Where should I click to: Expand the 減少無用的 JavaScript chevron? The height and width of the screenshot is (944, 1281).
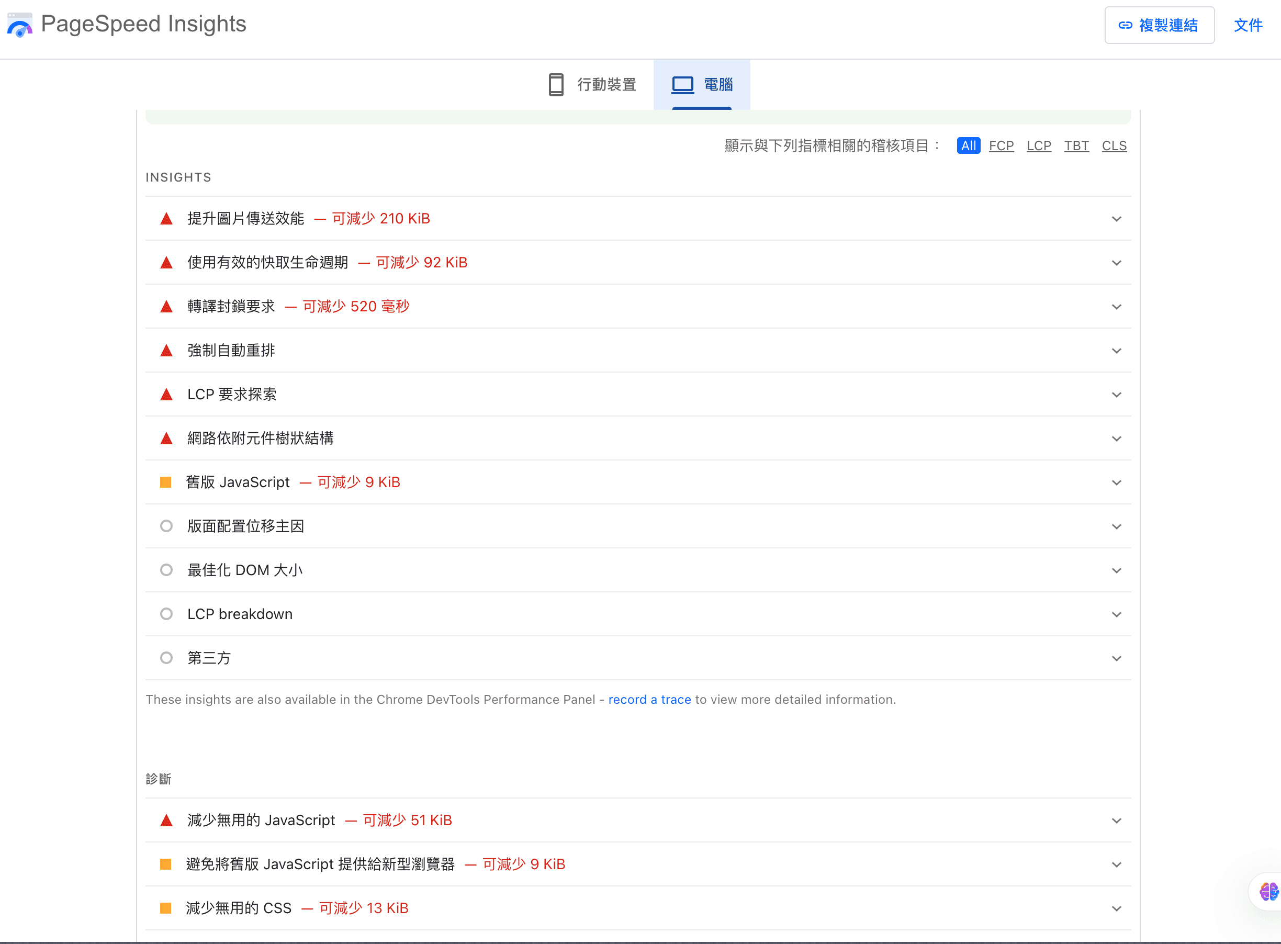coord(1117,821)
